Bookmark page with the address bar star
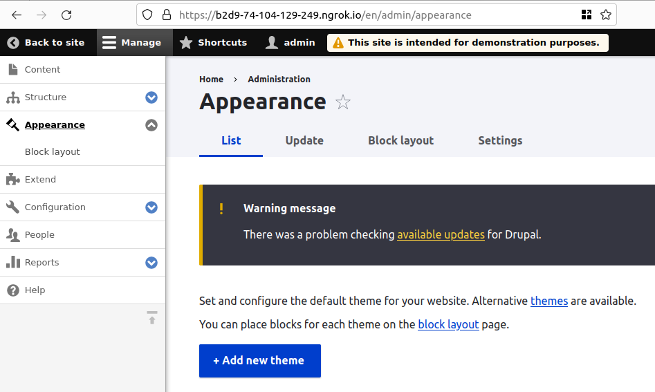 point(606,15)
